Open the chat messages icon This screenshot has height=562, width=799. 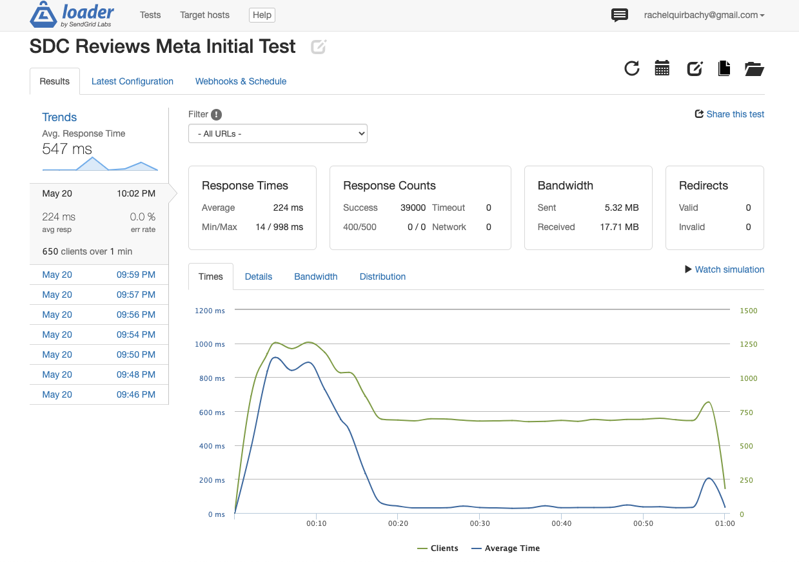tap(619, 15)
